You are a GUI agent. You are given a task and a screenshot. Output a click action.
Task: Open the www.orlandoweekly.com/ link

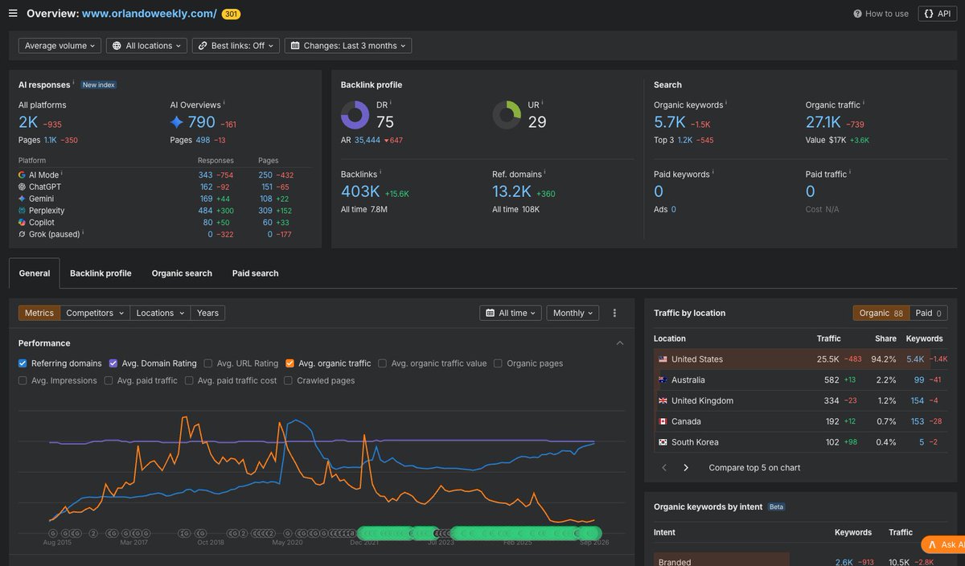point(149,14)
